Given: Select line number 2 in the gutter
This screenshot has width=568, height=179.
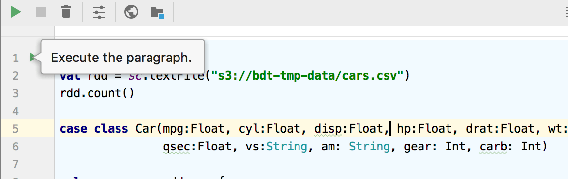Looking at the screenshot, I should point(15,76).
